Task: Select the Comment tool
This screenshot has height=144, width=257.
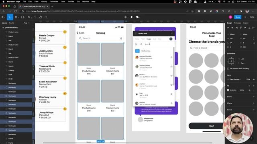Action: tap(46, 17)
